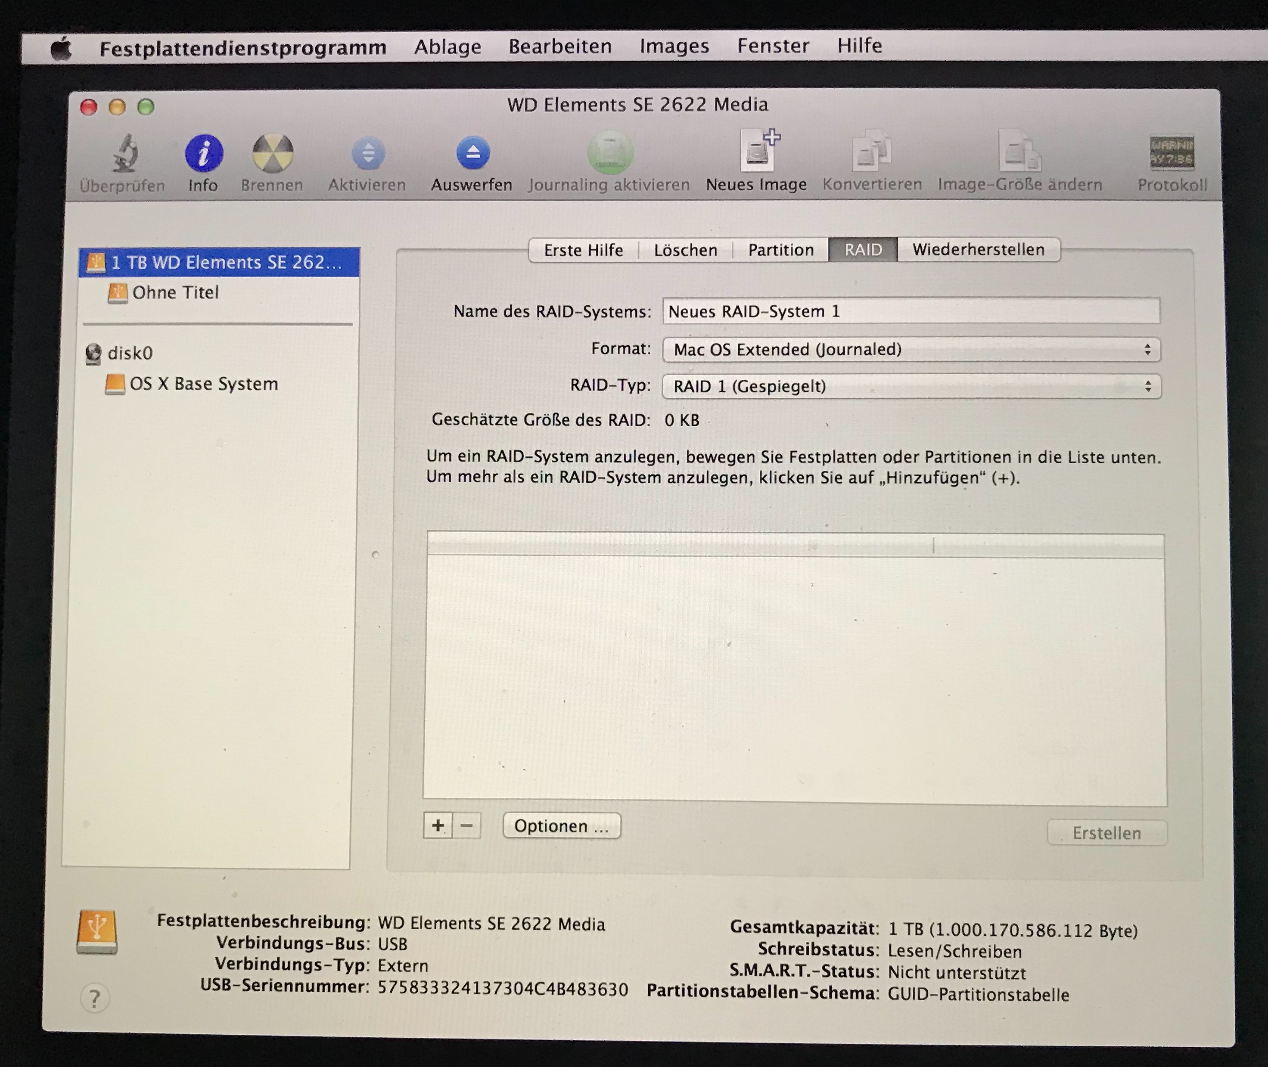Click the Optionen button
The image size is (1268, 1067).
coord(561,826)
